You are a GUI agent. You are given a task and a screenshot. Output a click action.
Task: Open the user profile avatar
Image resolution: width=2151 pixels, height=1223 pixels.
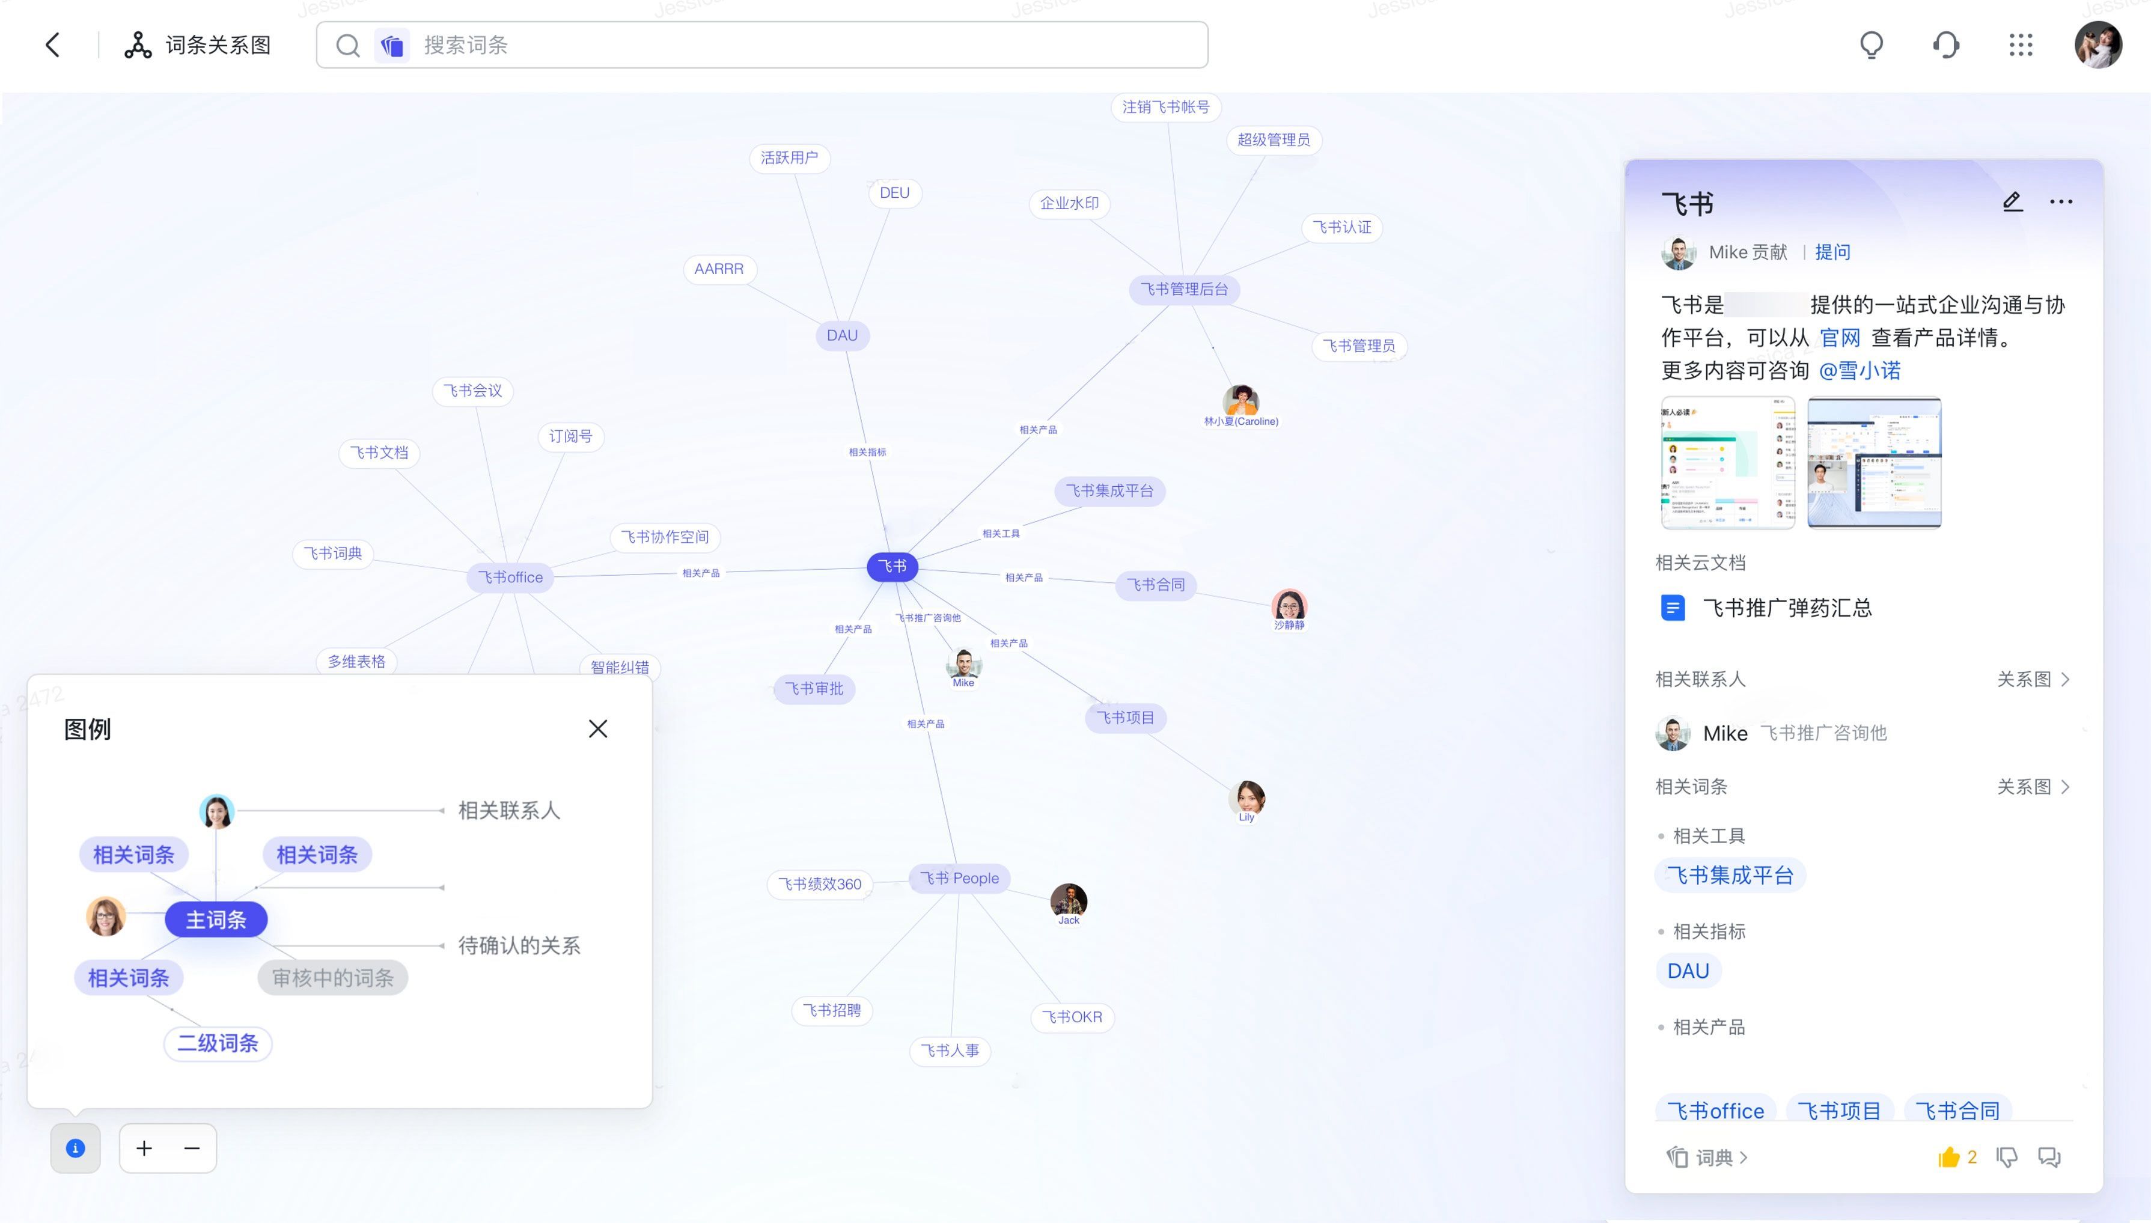click(x=2098, y=44)
